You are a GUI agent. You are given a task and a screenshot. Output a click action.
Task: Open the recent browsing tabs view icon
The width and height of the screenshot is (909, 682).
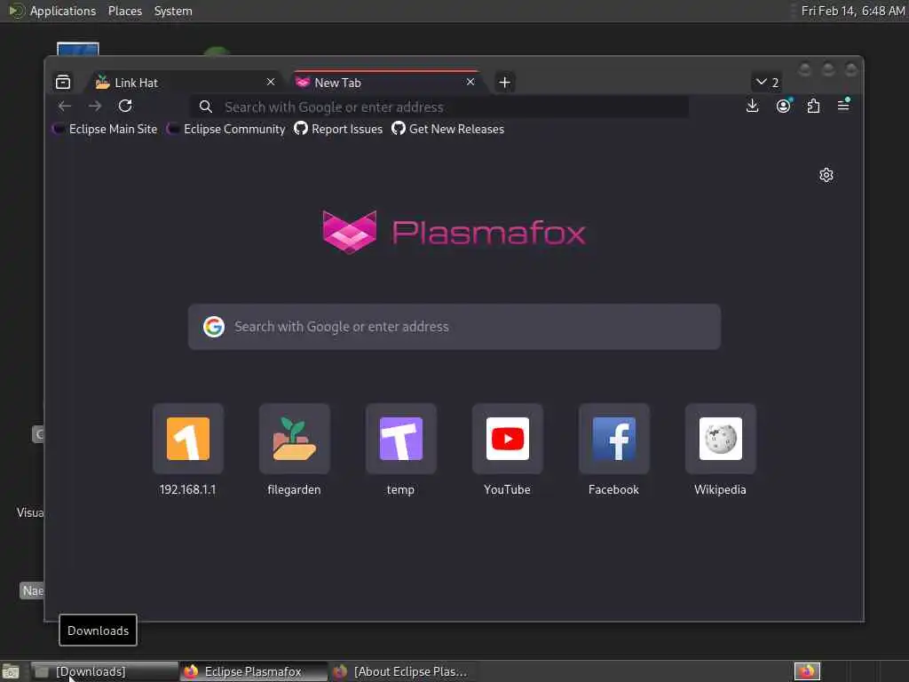[x=63, y=83]
